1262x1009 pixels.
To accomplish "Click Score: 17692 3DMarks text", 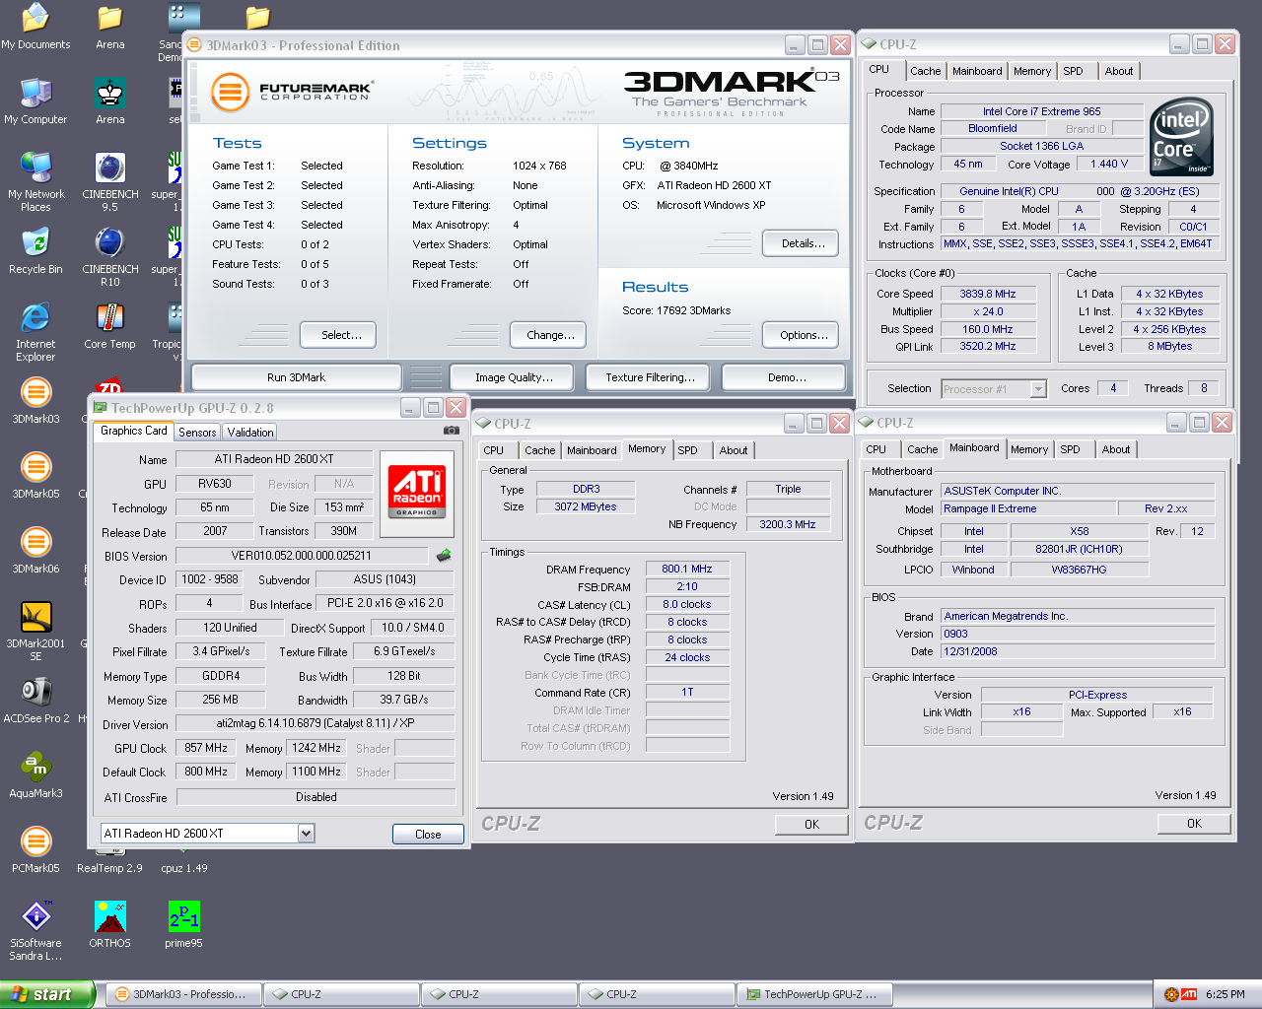I will click(676, 310).
